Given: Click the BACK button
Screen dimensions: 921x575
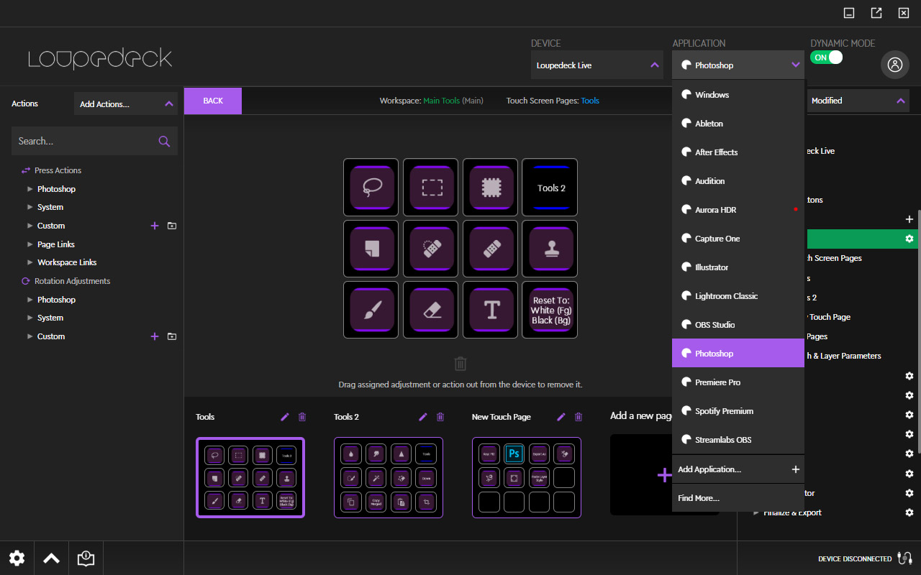Looking at the screenshot, I should [x=213, y=101].
